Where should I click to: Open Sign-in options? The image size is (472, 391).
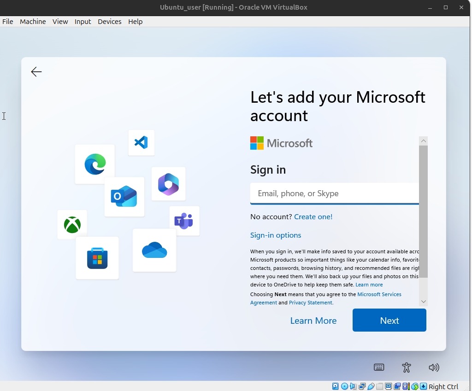tap(276, 235)
